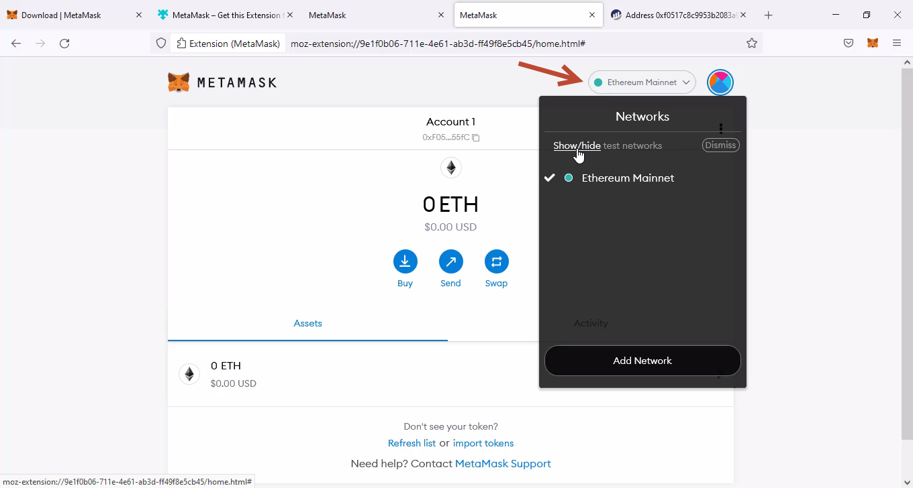Open the Firefox hamburger application menu
This screenshot has height=488, width=913.
click(x=896, y=43)
